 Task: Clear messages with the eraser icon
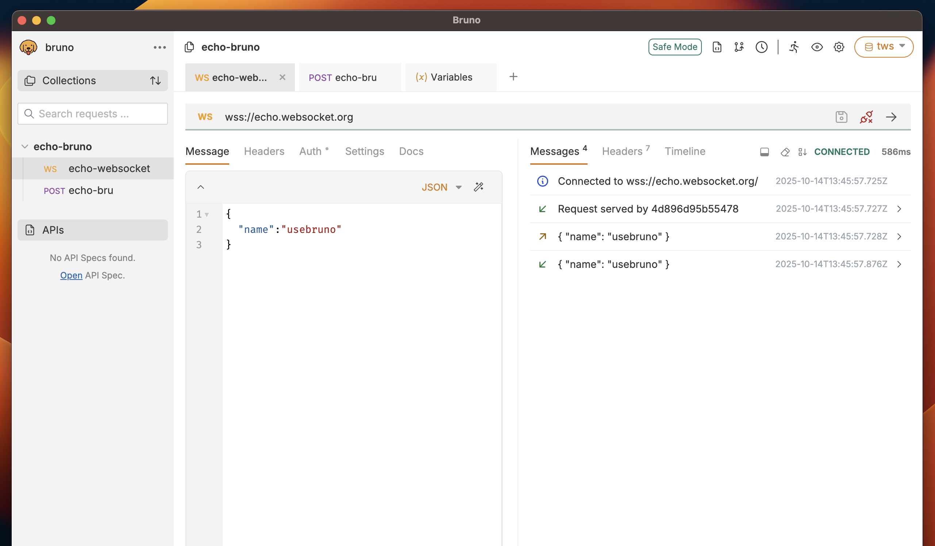785,152
